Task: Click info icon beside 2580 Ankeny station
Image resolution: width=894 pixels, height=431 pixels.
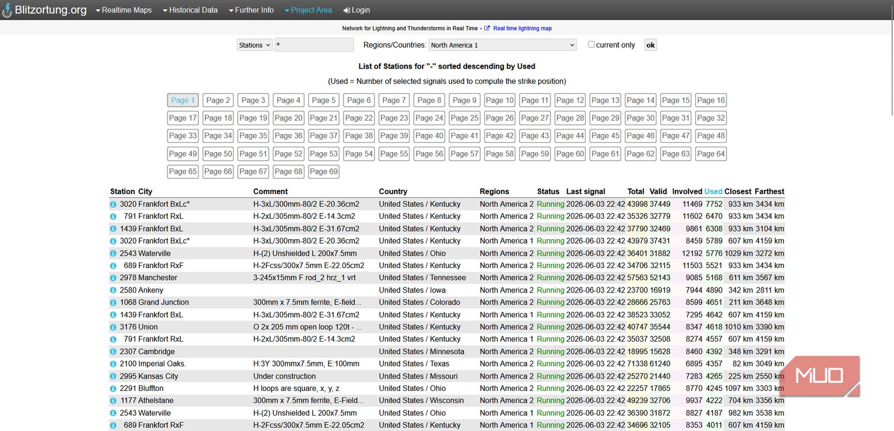Action: coord(113,290)
